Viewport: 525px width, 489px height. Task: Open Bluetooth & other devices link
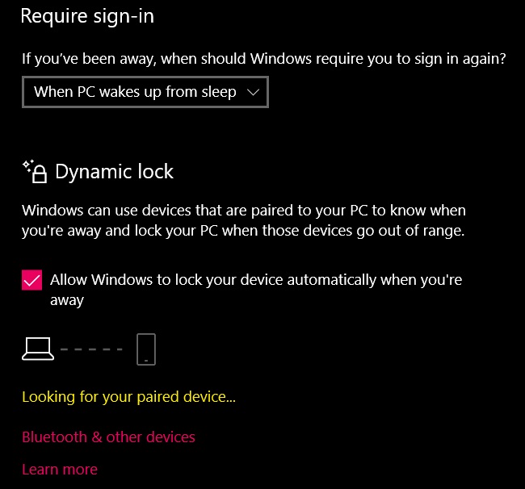pyautogui.click(x=108, y=437)
